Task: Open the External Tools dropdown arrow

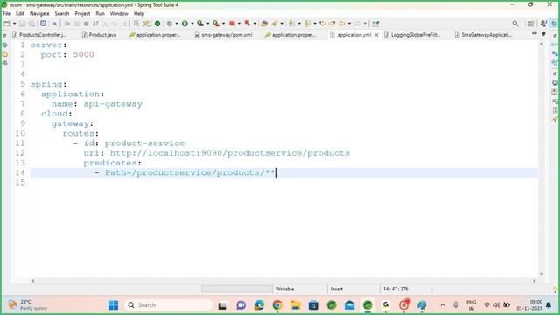Action: click(224, 24)
